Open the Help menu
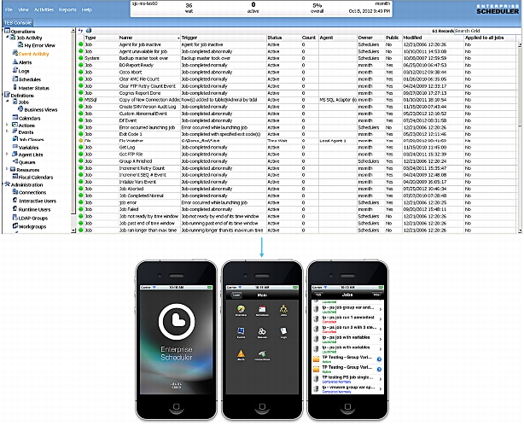524x426 pixels. [86, 9]
